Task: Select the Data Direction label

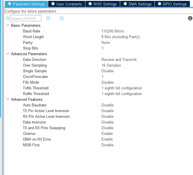Action: click(35, 59)
